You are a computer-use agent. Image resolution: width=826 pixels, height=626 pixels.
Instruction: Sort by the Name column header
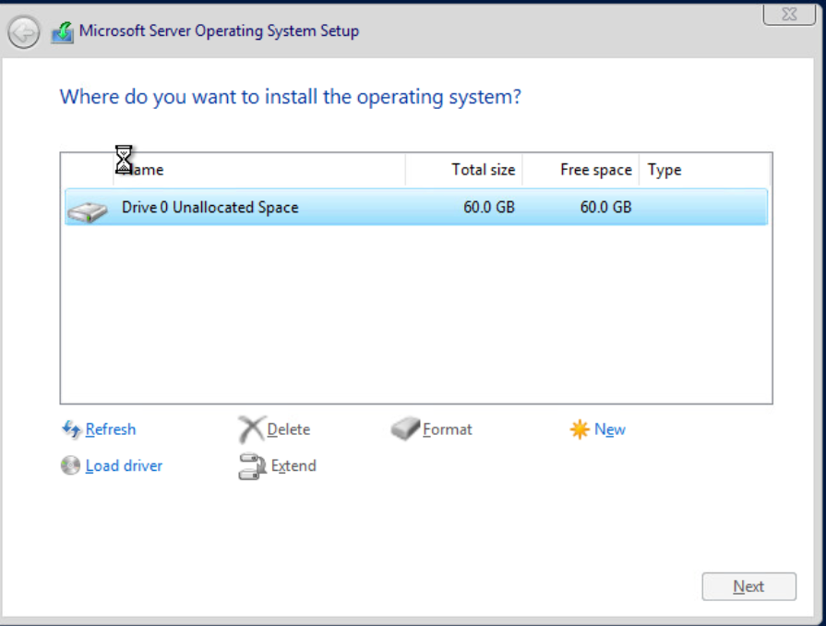tap(259, 170)
